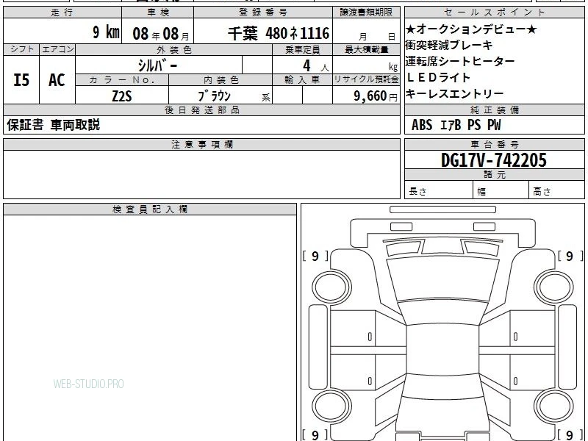Click the 'シフト' header cell
Viewport: 588px width, 441px height.
point(21,50)
